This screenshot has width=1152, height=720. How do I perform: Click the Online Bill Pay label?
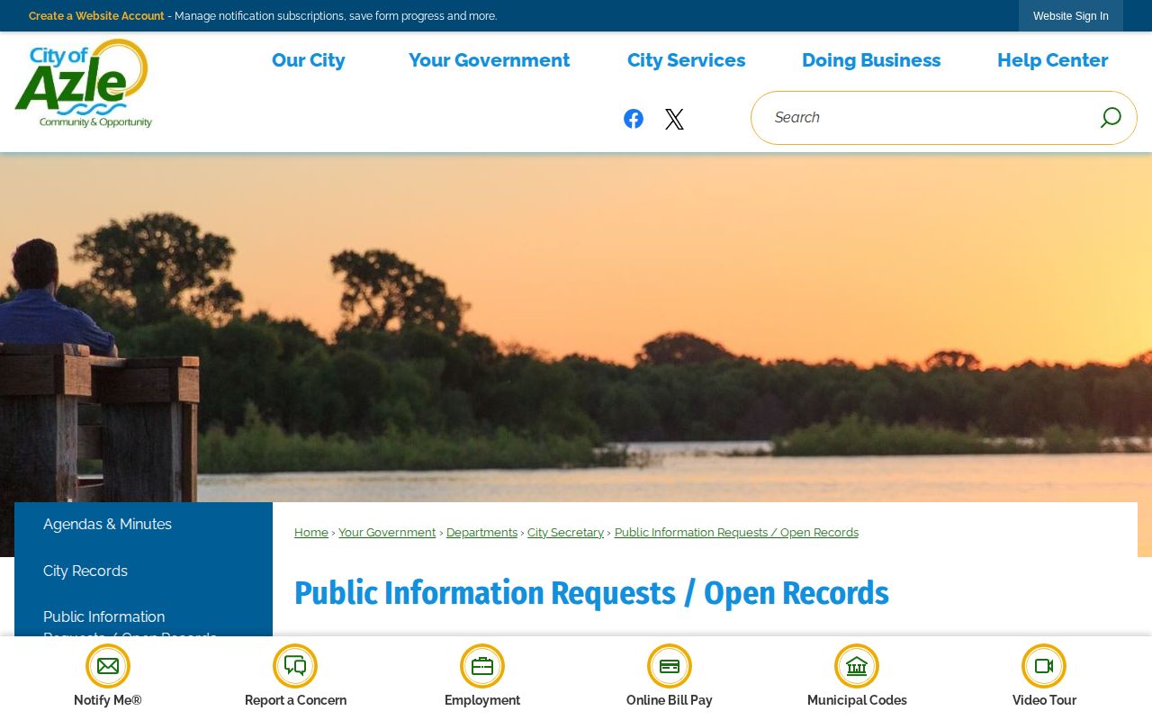(670, 700)
